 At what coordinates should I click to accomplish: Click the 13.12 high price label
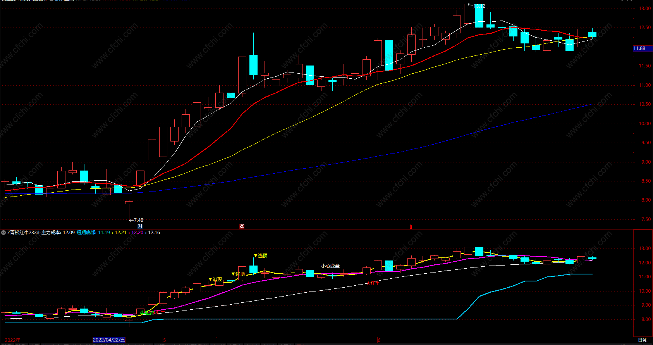(479, 6)
